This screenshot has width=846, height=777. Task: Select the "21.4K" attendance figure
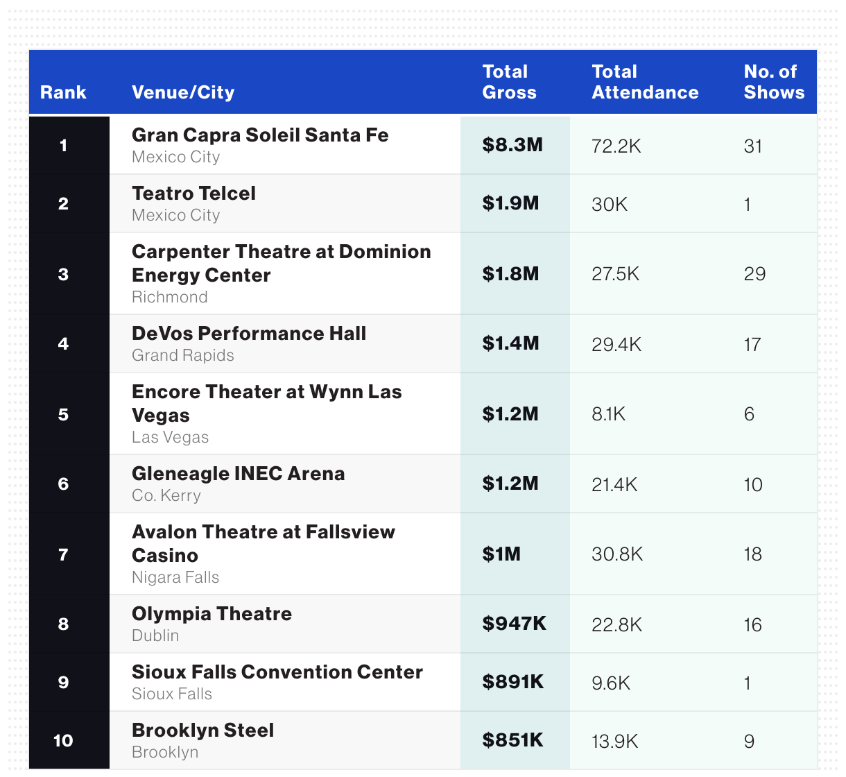(x=614, y=484)
